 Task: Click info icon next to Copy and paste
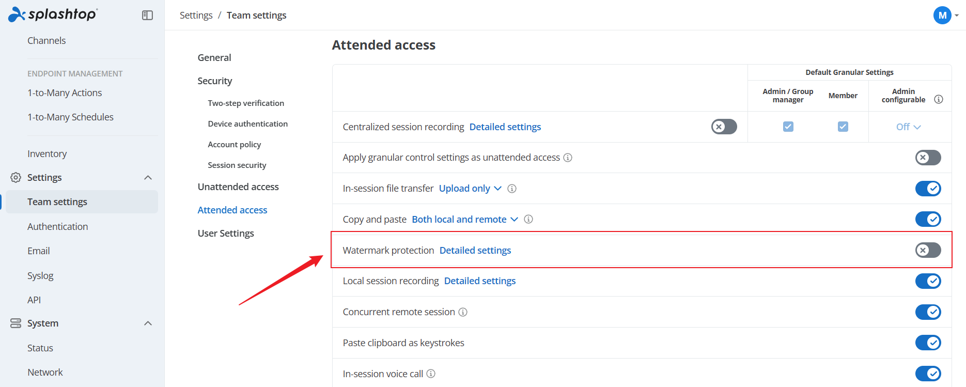point(528,219)
